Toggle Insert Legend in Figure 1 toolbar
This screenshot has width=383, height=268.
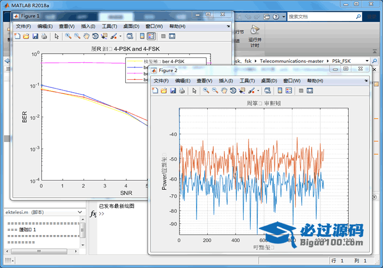(151, 36)
